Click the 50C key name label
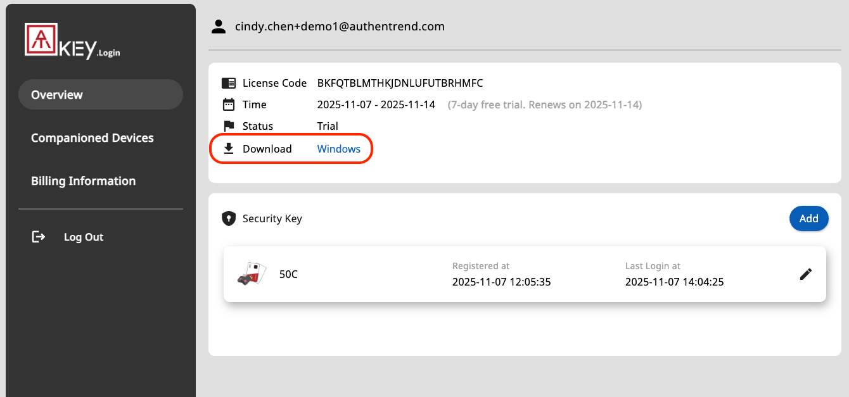 (x=288, y=274)
